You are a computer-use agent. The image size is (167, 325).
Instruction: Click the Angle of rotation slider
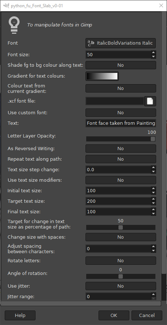[121, 276]
